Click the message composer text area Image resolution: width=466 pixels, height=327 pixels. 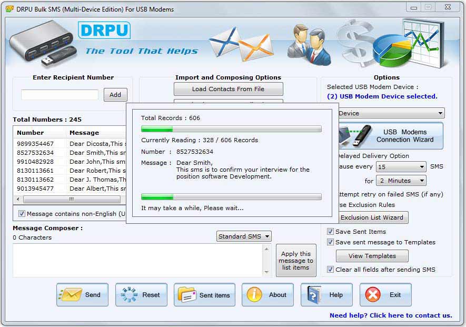click(x=137, y=261)
